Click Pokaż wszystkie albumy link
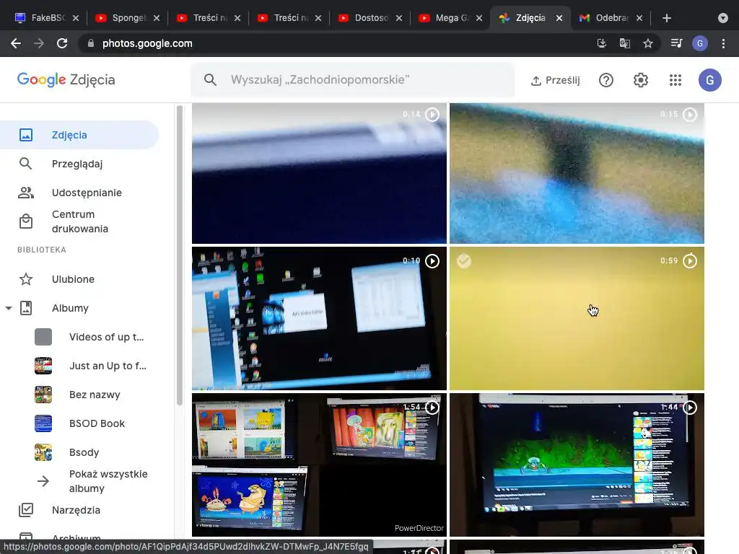This screenshot has width=739, height=554. point(108,481)
